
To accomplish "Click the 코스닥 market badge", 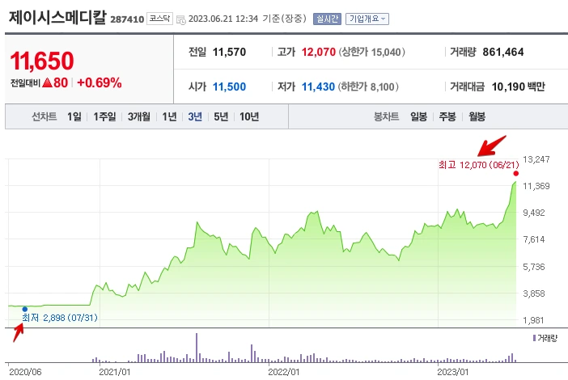I will (x=159, y=19).
